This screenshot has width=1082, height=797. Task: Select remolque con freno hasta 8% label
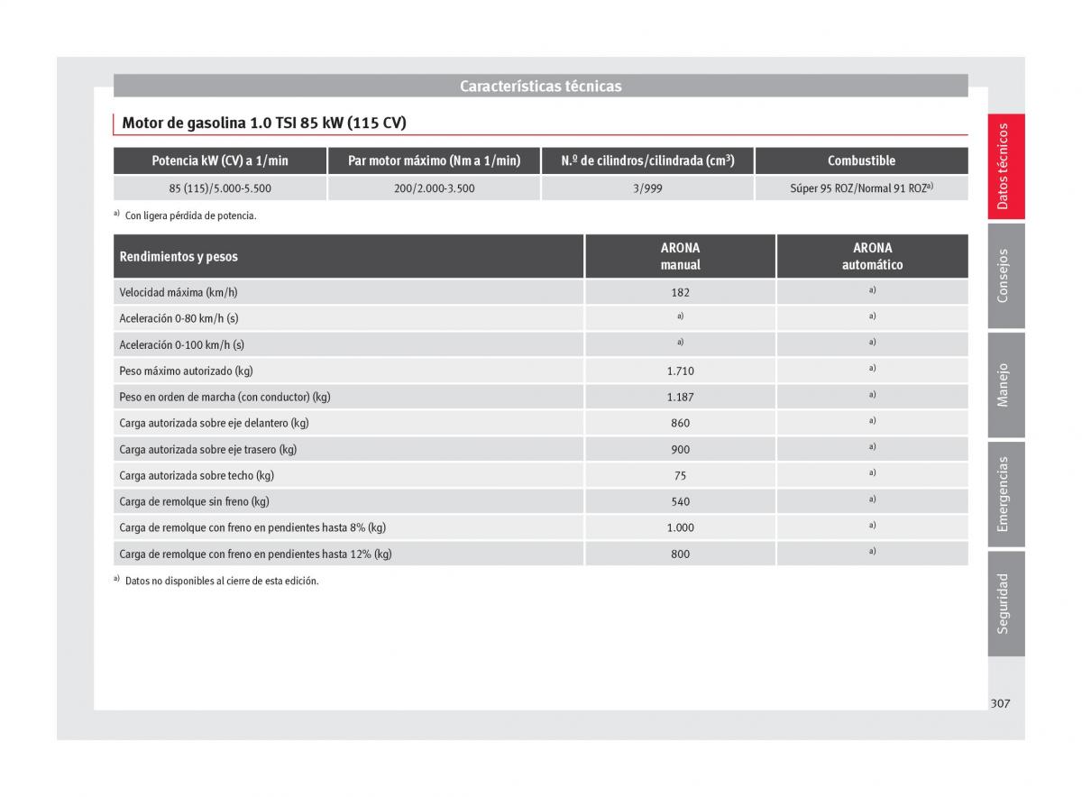(252, 527)
